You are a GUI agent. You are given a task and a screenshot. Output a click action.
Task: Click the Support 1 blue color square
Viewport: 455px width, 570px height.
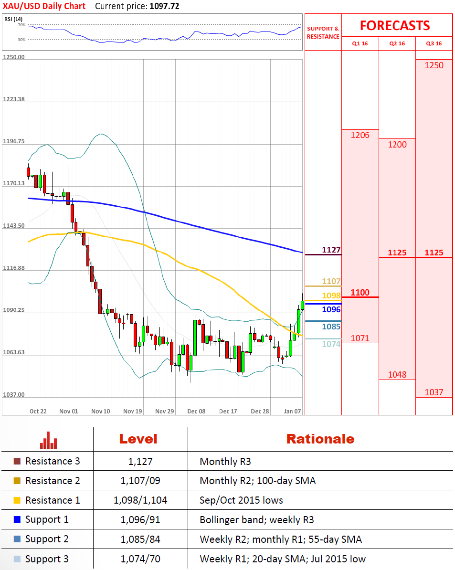[x=17, y=519]
